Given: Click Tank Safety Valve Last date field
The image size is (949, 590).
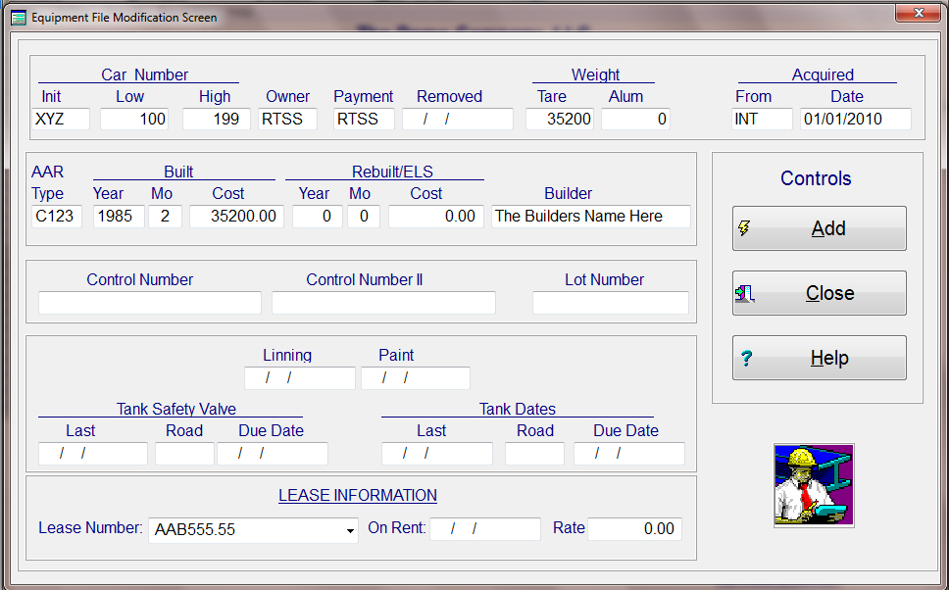Looking at the screenshot, I should click(x=92, y=453).
